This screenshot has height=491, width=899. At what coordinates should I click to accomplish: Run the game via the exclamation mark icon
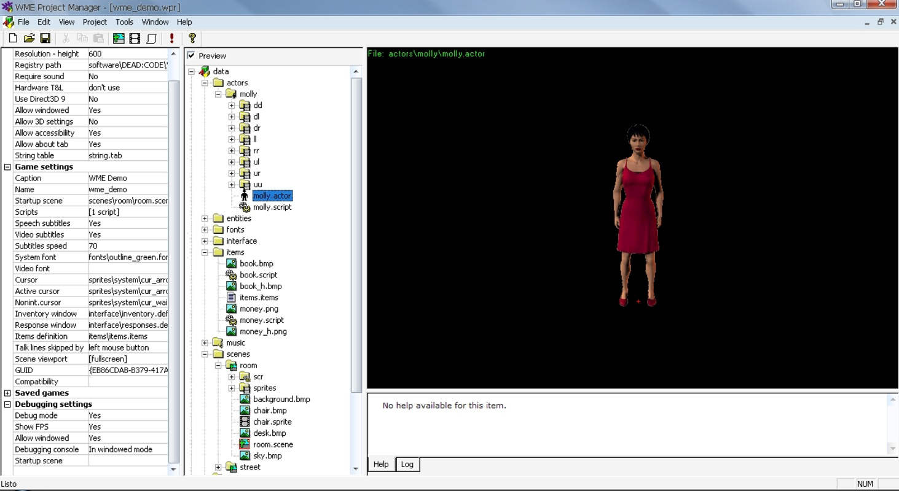click(170, 38)
